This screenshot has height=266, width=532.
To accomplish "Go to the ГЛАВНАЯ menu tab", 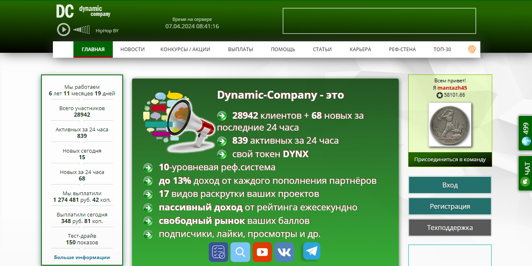I will (x=93, y=50).
